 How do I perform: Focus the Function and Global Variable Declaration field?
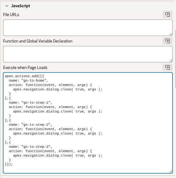[88, 54]
